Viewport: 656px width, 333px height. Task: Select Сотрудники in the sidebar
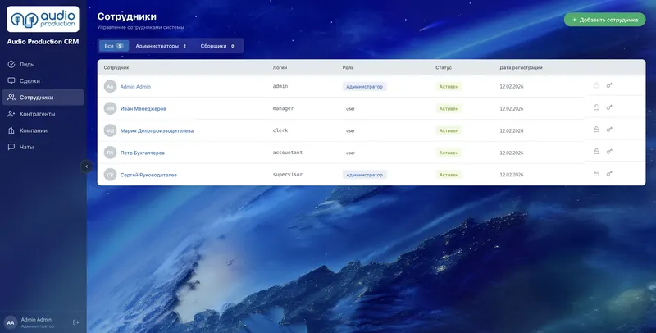[43, 97]
